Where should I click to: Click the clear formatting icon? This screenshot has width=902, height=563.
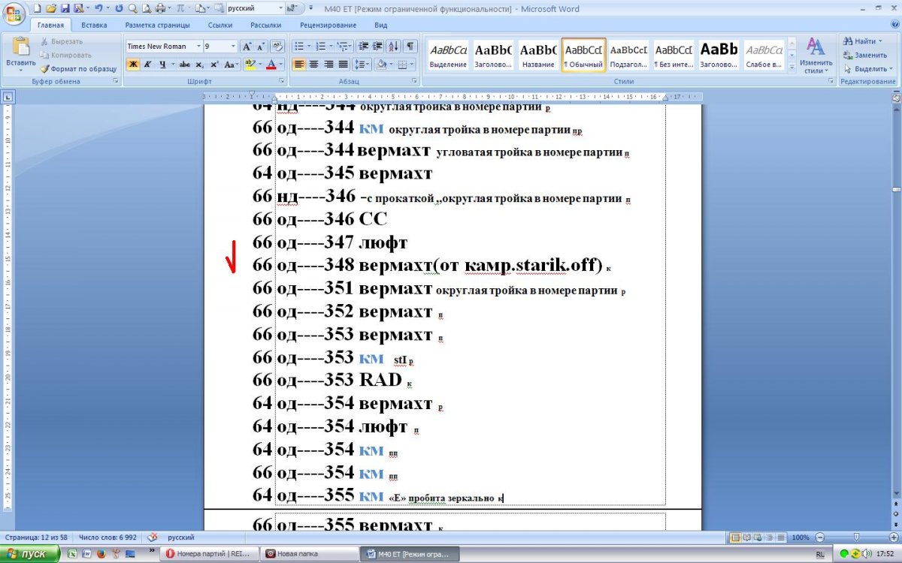coord(276,47)
